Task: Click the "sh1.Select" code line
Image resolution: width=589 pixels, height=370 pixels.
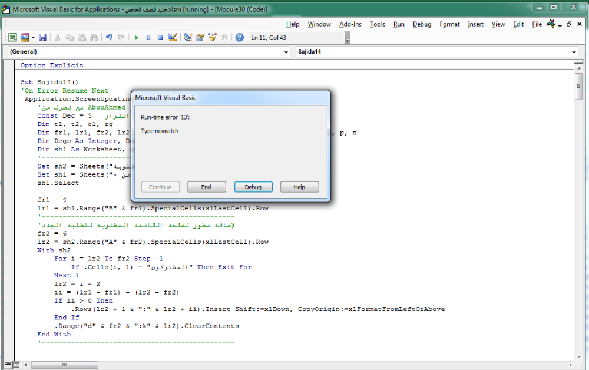Action: (x=58, y=183)
